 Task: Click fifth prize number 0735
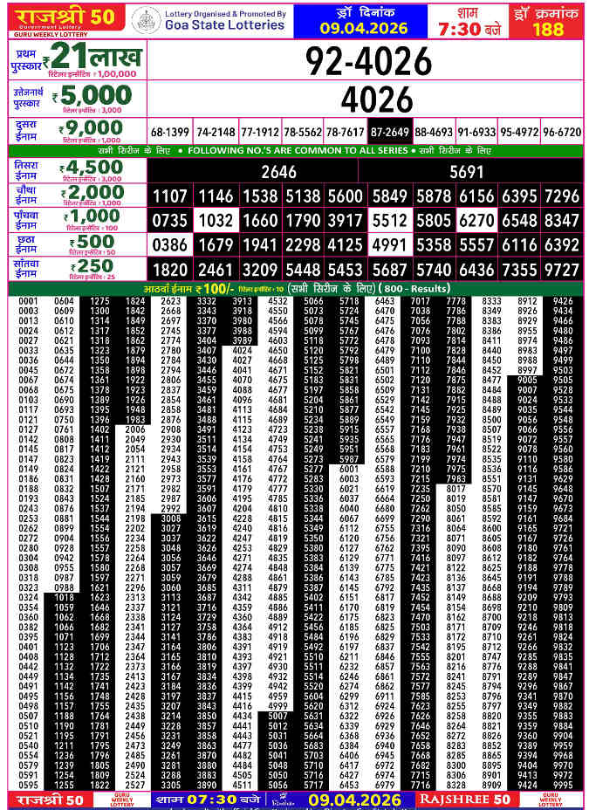pos(170,221)
